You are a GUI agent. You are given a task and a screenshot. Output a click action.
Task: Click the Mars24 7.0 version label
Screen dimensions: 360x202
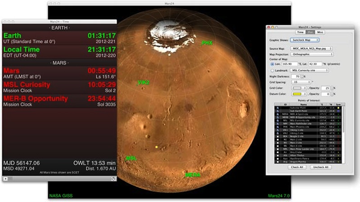tap(279, 196)
